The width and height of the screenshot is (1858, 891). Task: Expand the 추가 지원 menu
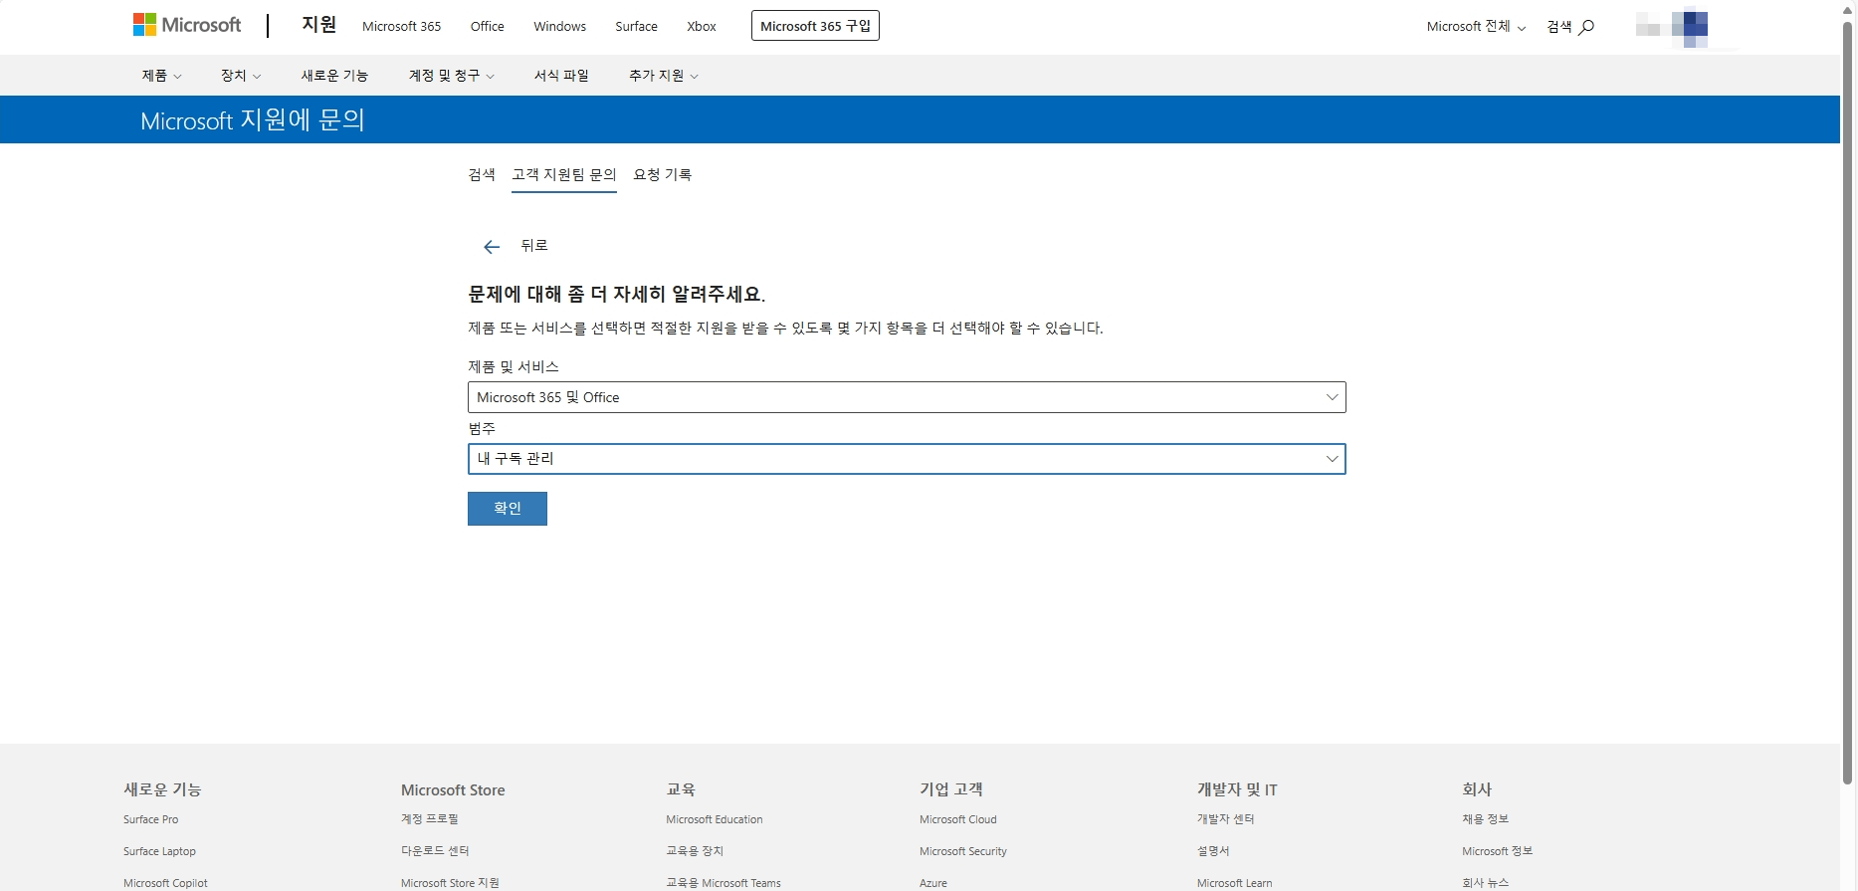[664, 76]
